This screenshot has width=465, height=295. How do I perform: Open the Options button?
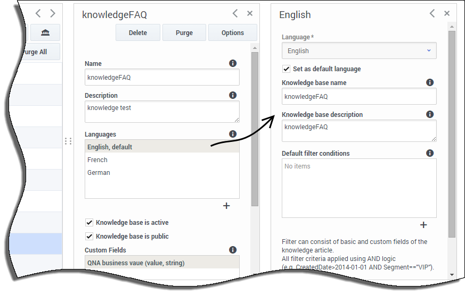(x=232, y=32)
